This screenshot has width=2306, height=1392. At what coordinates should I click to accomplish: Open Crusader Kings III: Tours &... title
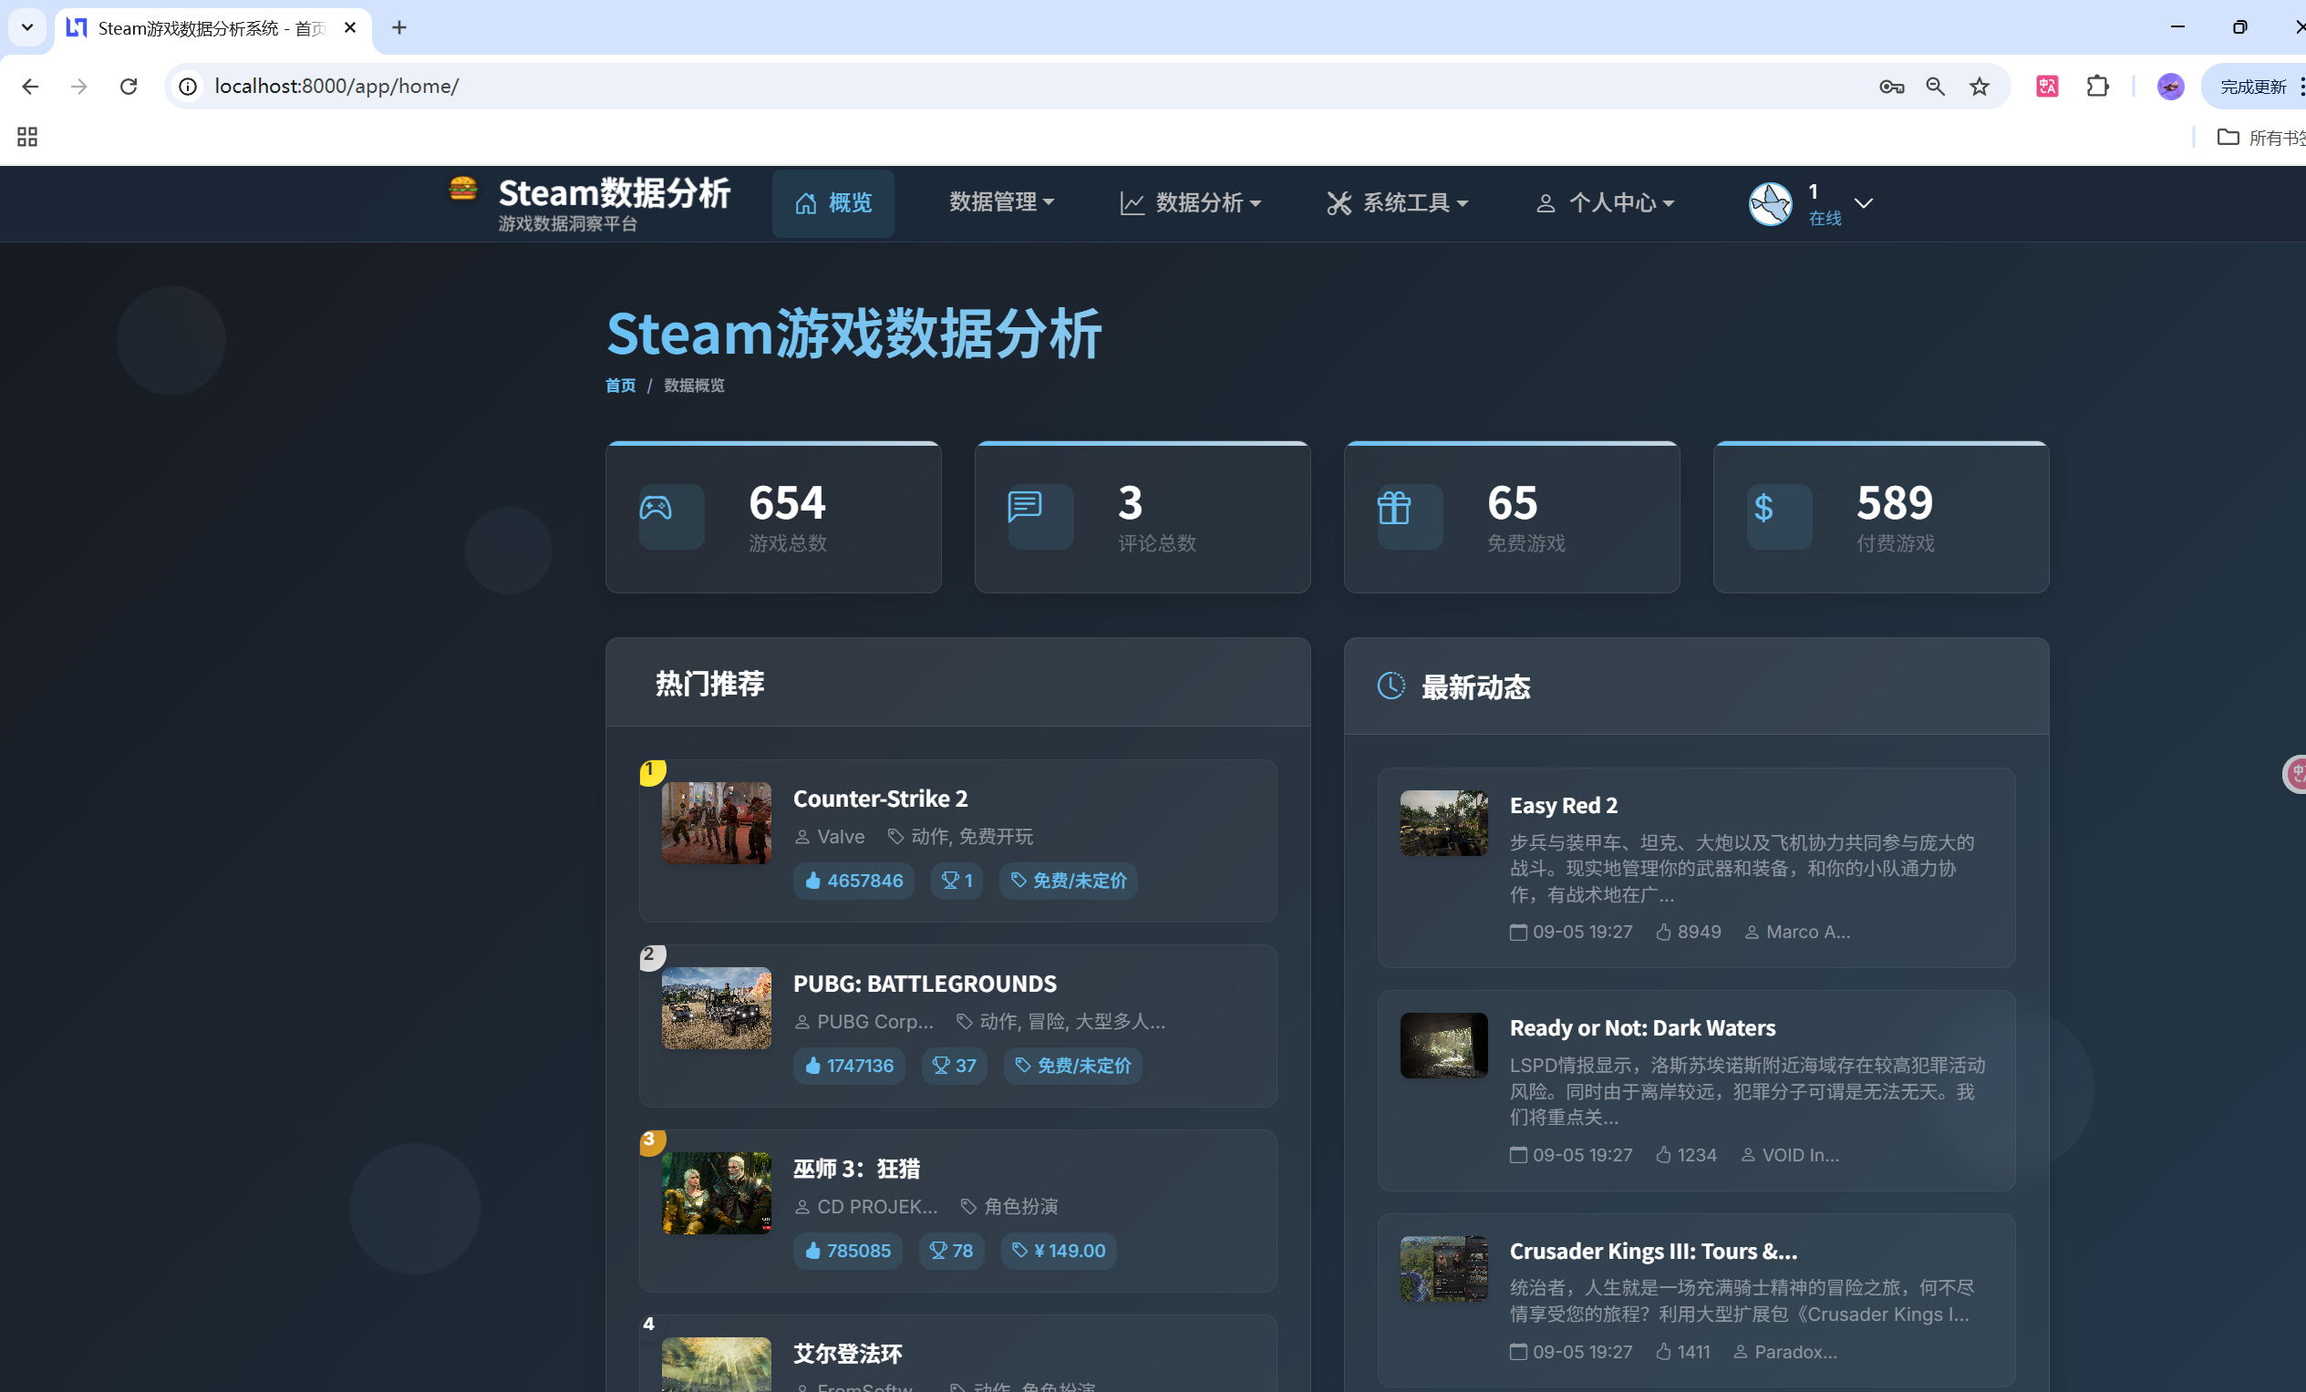(x=1654, y=1252)
